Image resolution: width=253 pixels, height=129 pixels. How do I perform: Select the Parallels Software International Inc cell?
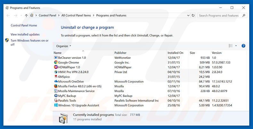(137, 101)
